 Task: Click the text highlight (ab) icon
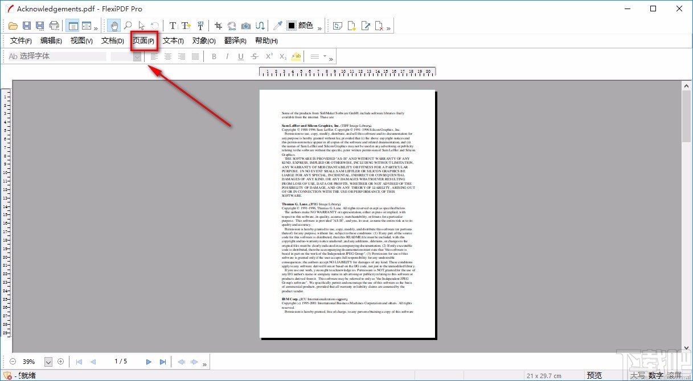pyautogui.click(x=296, y=56)
